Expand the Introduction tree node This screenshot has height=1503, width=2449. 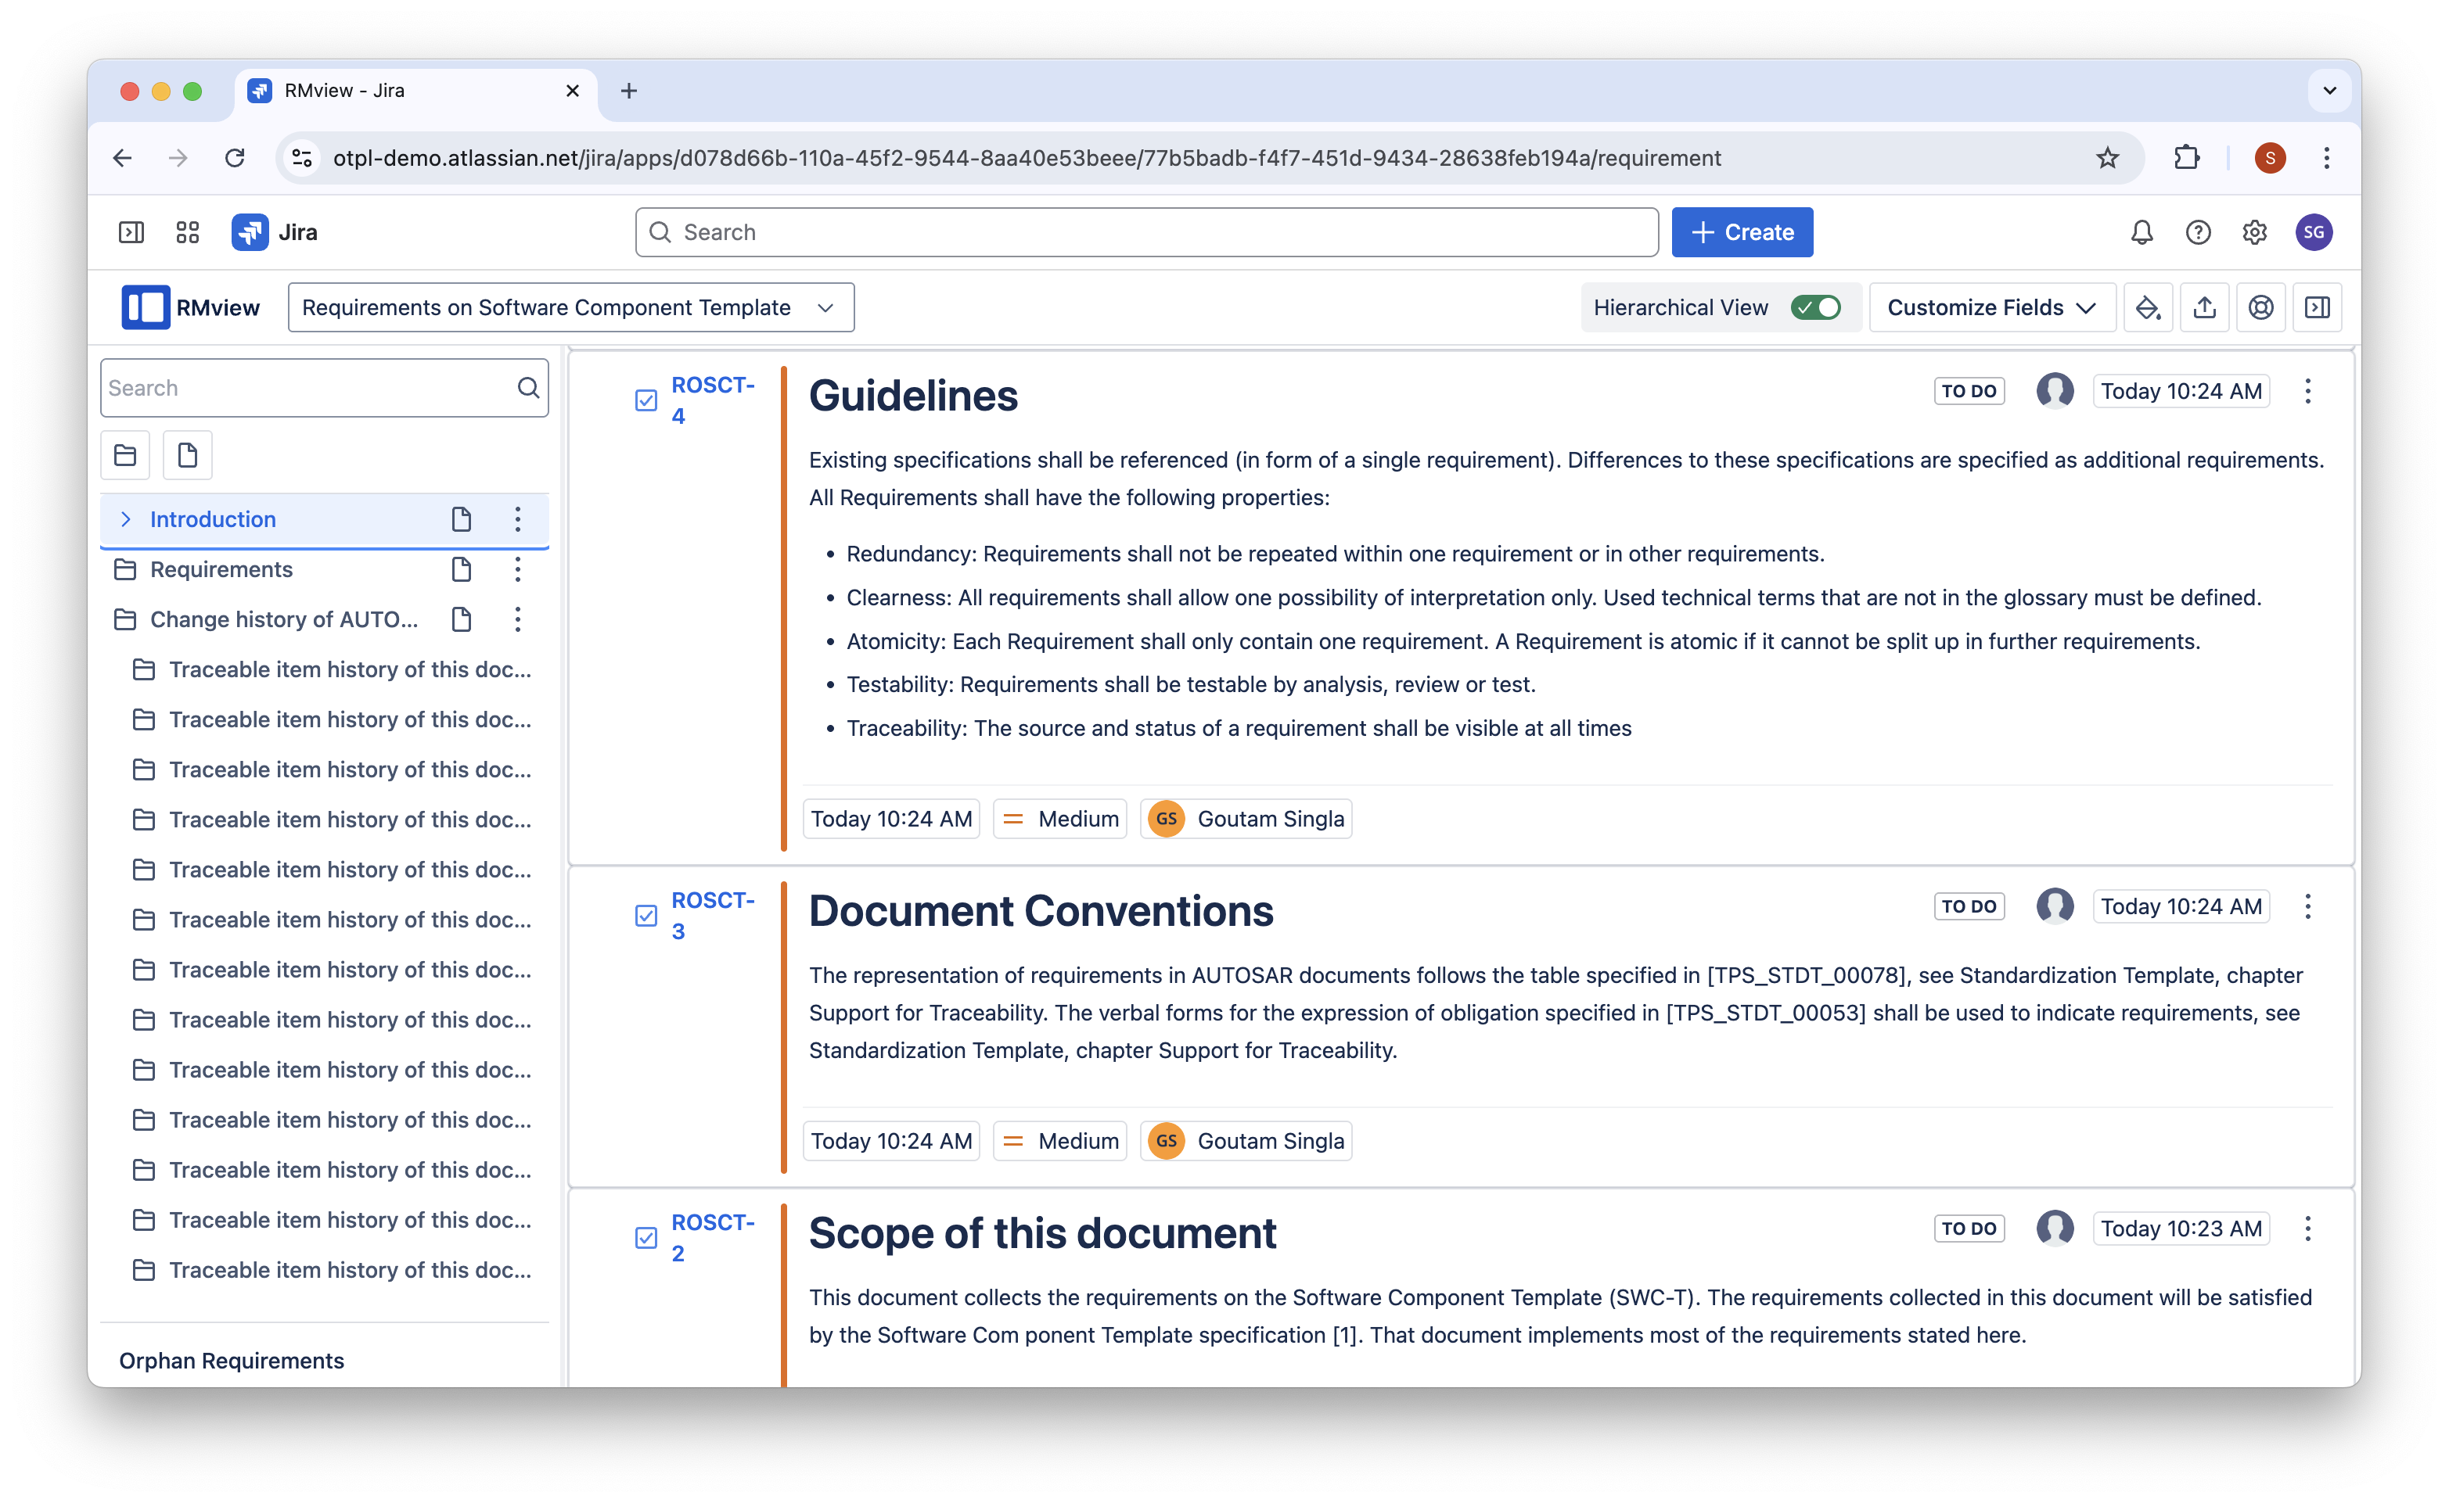(x=126, y=519)
